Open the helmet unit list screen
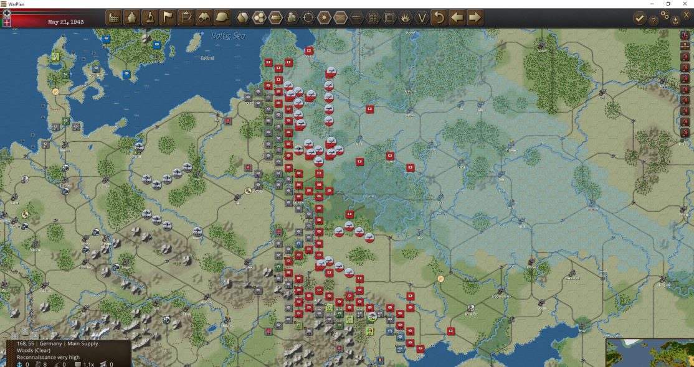This screenshot has width=694, height=367. (x=222, y=17)
